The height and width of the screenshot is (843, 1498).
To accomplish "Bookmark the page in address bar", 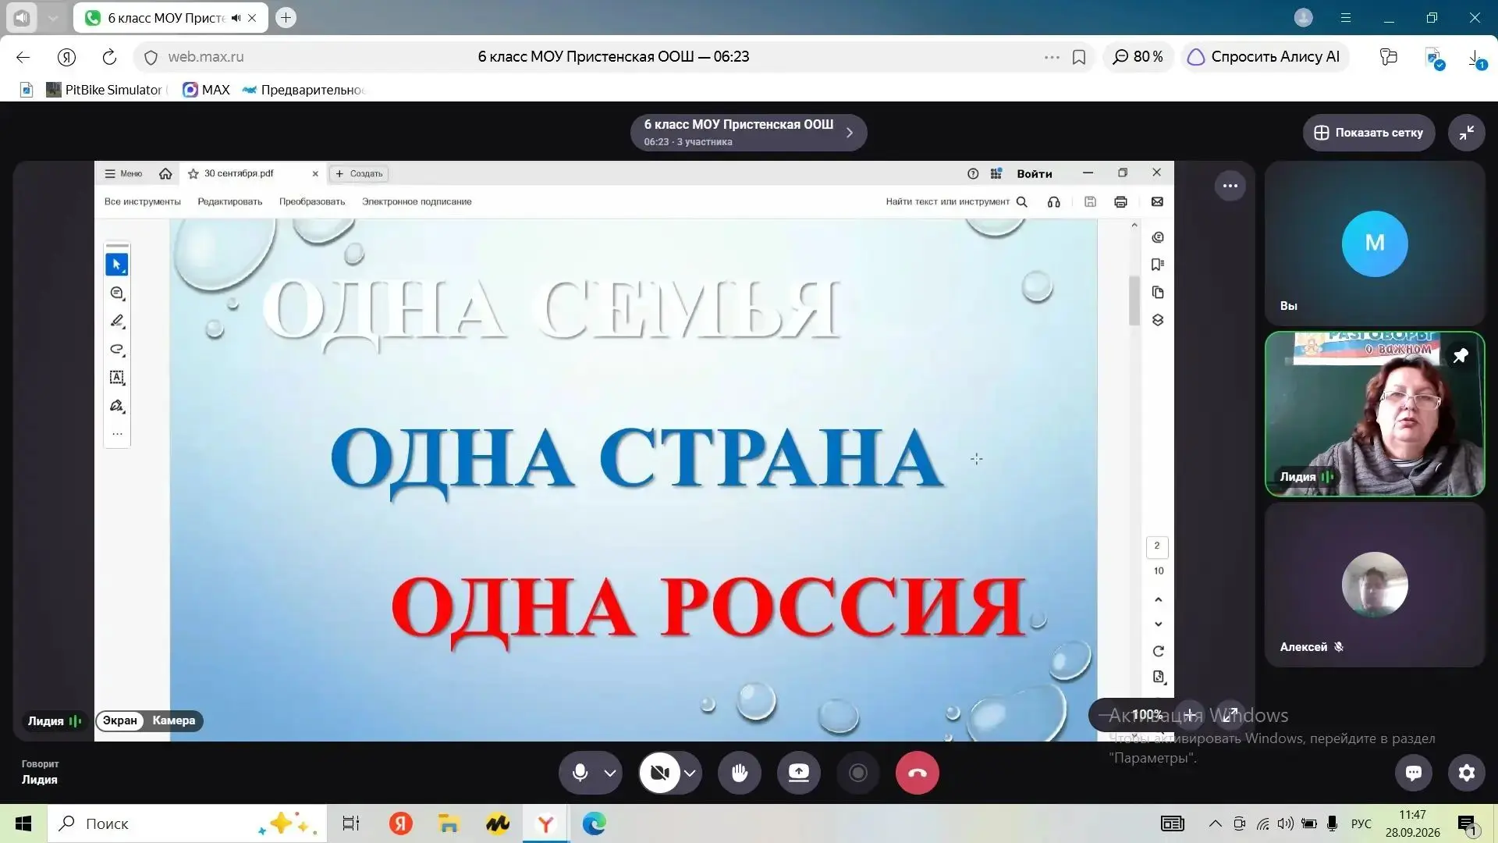I will coord(1079,57).
